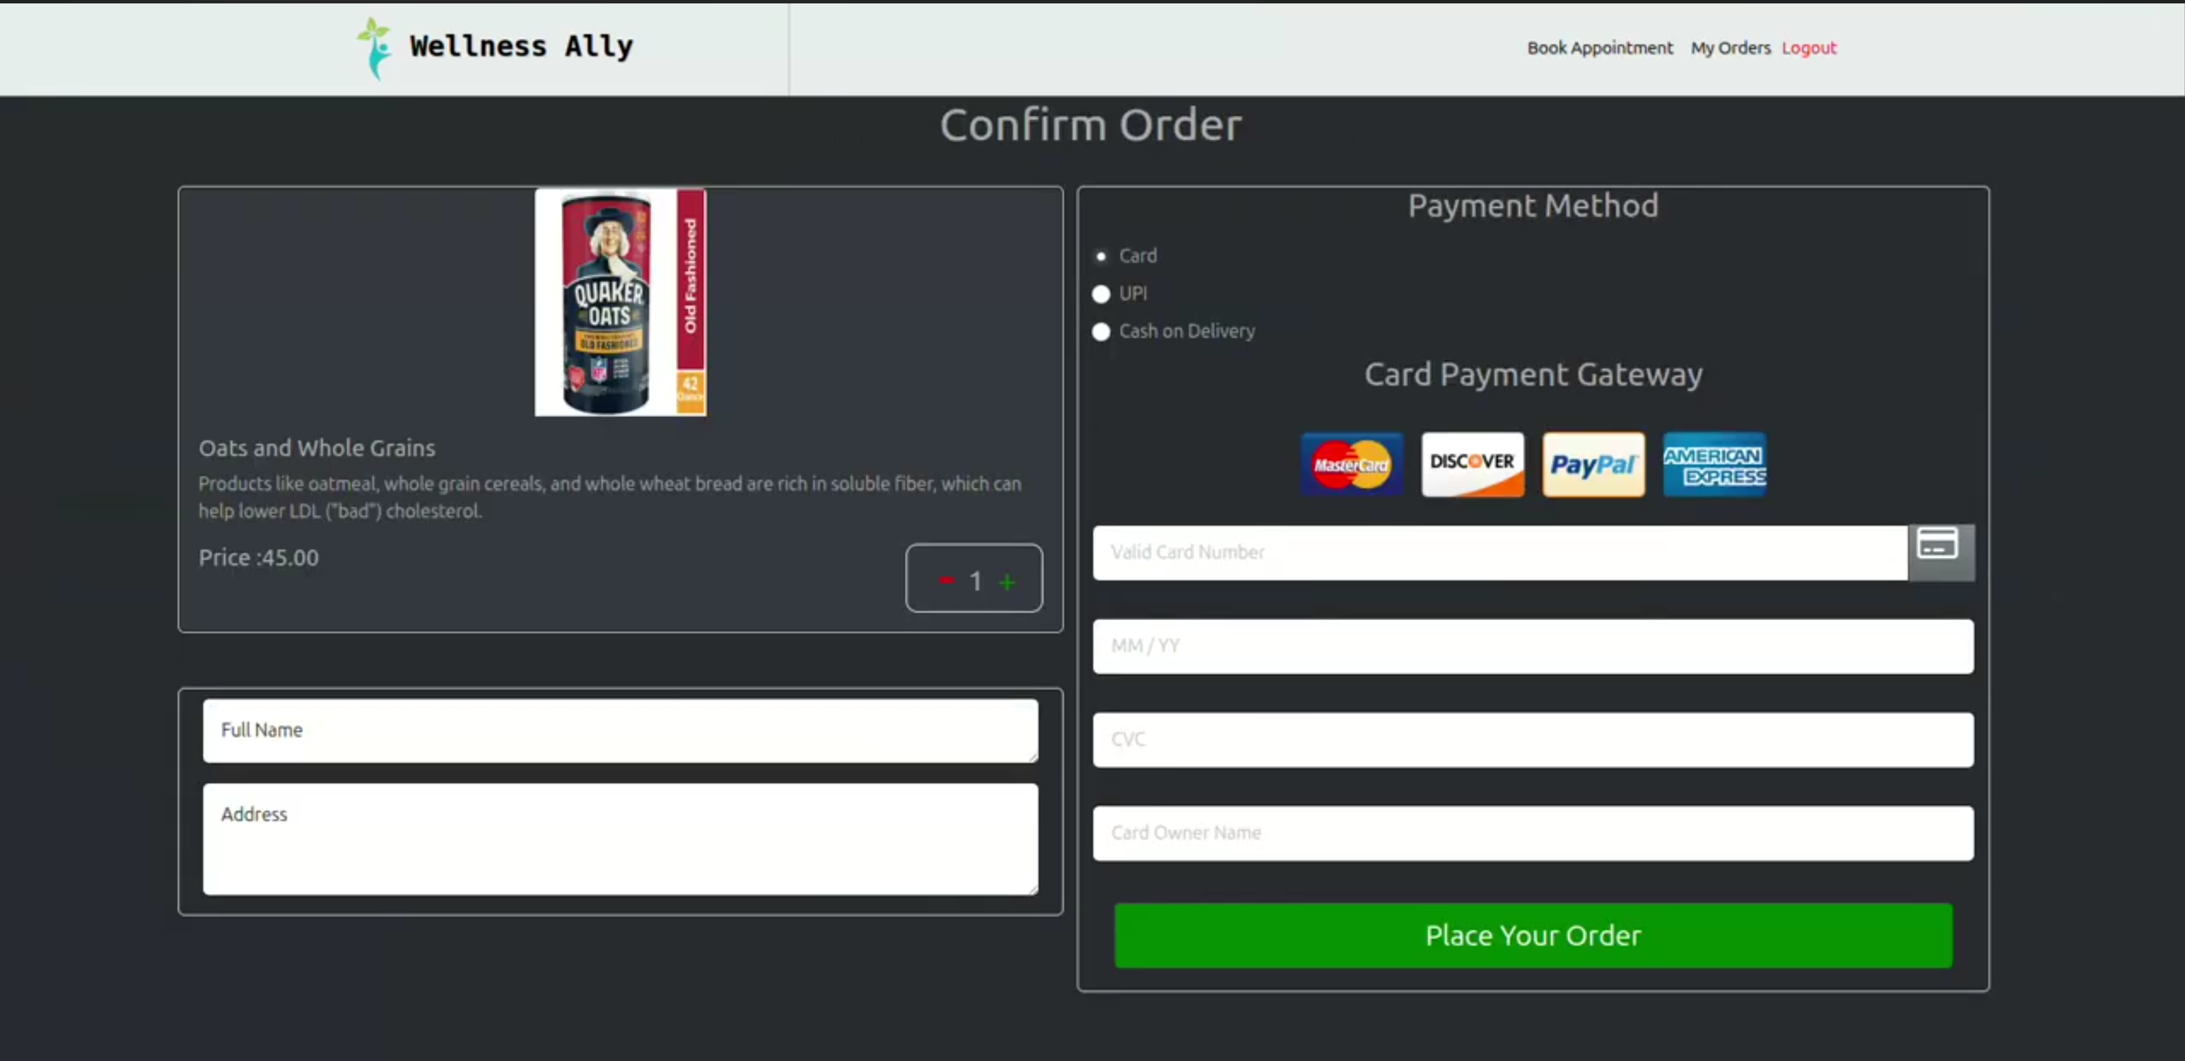
Task: Click the 'Payment Method' heading
Action: pos(1533,205)
